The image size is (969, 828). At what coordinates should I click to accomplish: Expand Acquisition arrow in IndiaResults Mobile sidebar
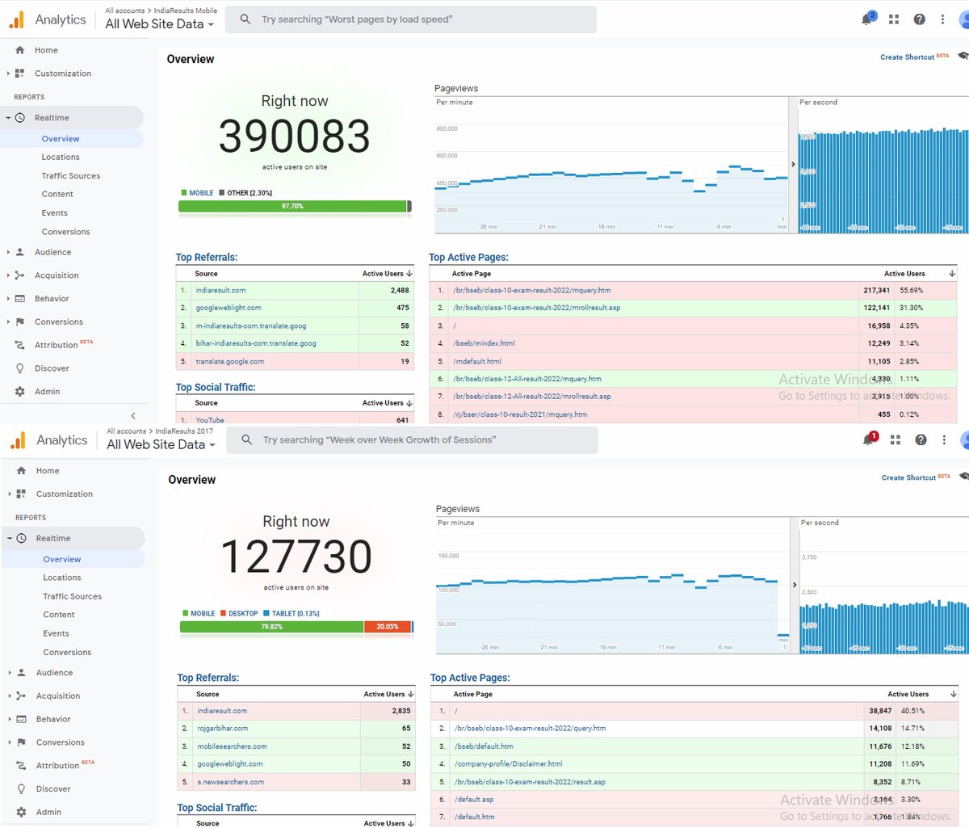[x=8, y=275]
